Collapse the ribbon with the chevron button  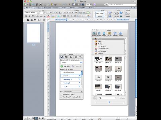tap(131, 8)
